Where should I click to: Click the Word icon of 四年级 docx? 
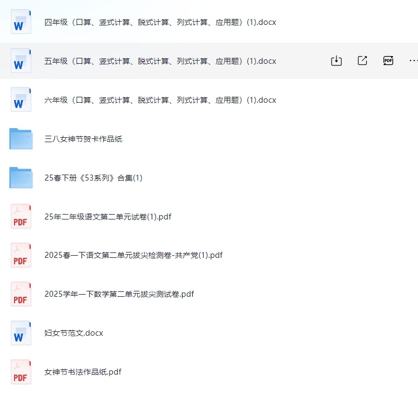point(21,22)
